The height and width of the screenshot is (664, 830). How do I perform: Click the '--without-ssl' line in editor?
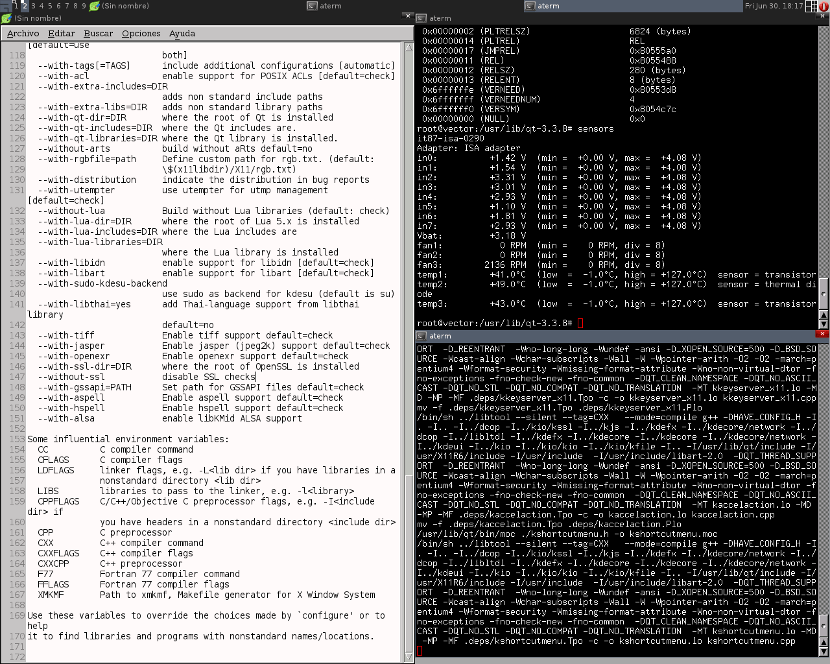click(x=147, y=377)
